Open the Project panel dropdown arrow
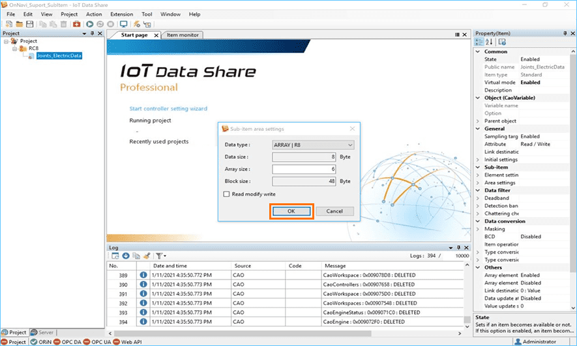Viewport: 577px width, 346px height. [x=84, y=33]
